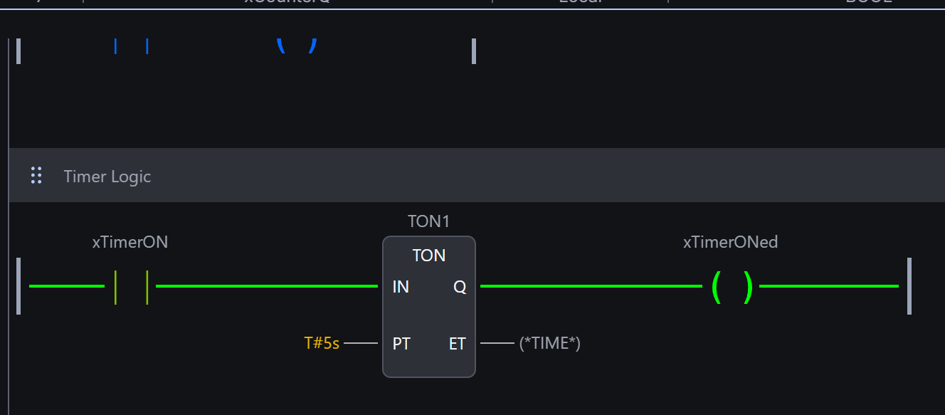Click the green wire from Q to coil
Viewport: 945px width, 415px height.
(x=591, y=286)
